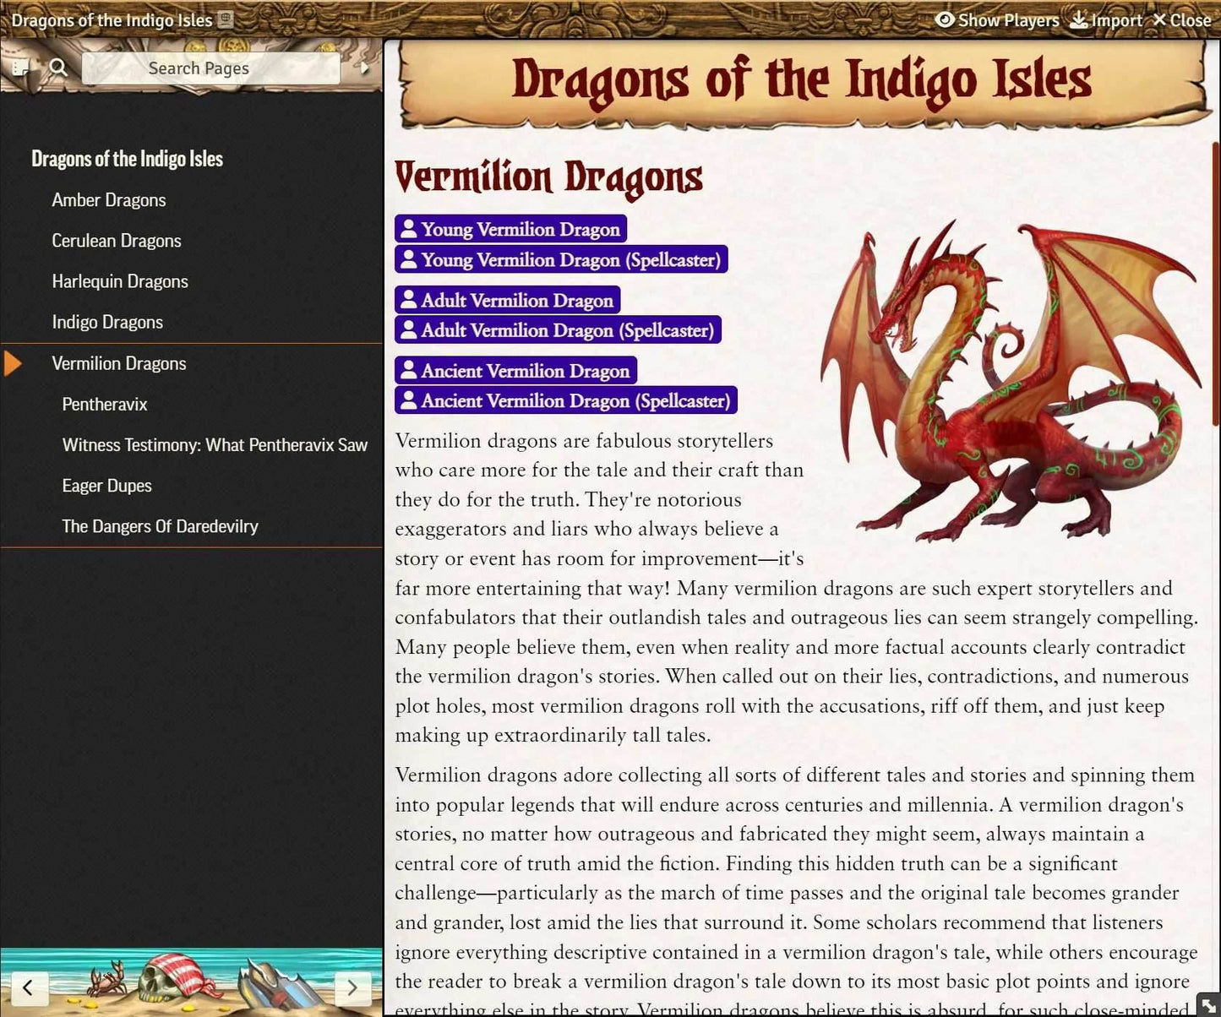Screen dimensions: 1221x1017
Task: Collapse Vermilion Dragons via the orange arrow
Action: [13, 363]
